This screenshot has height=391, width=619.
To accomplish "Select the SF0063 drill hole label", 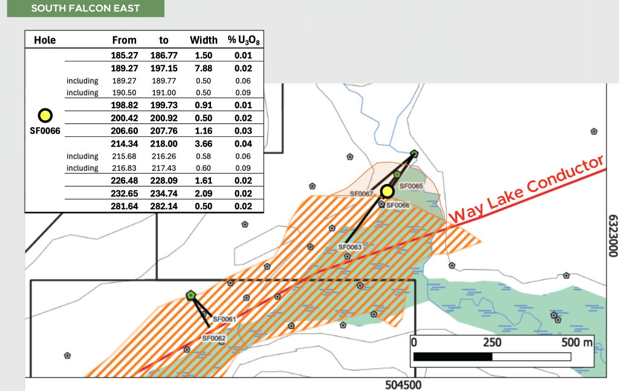I will 350,247.
